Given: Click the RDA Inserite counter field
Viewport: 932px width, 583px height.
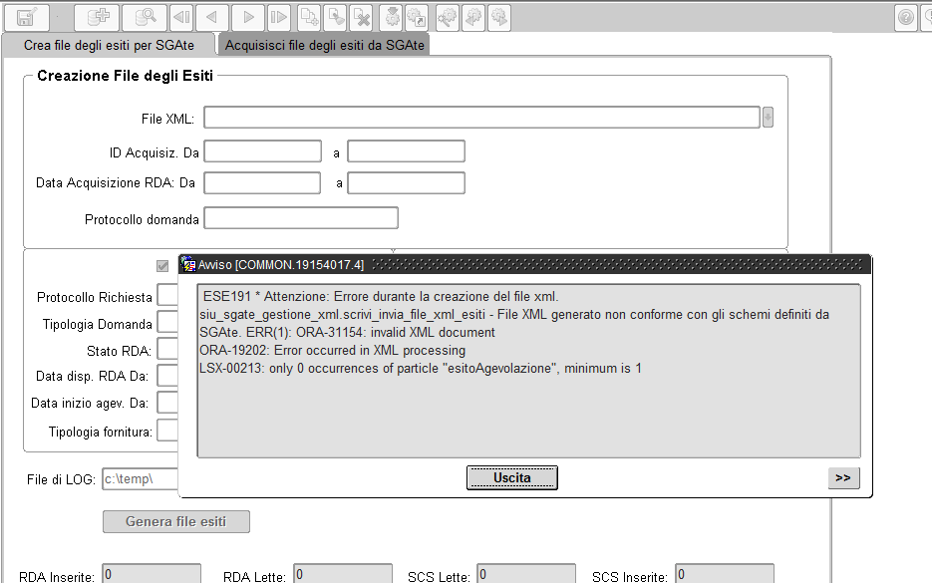Looking at the screenshot, I should (152, 574).
